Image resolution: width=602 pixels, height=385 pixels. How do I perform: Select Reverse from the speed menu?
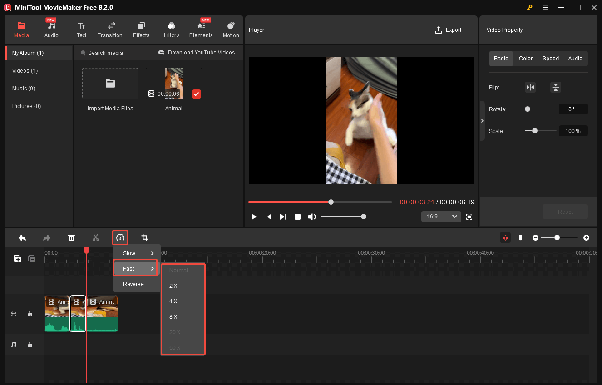coord(133,284)
